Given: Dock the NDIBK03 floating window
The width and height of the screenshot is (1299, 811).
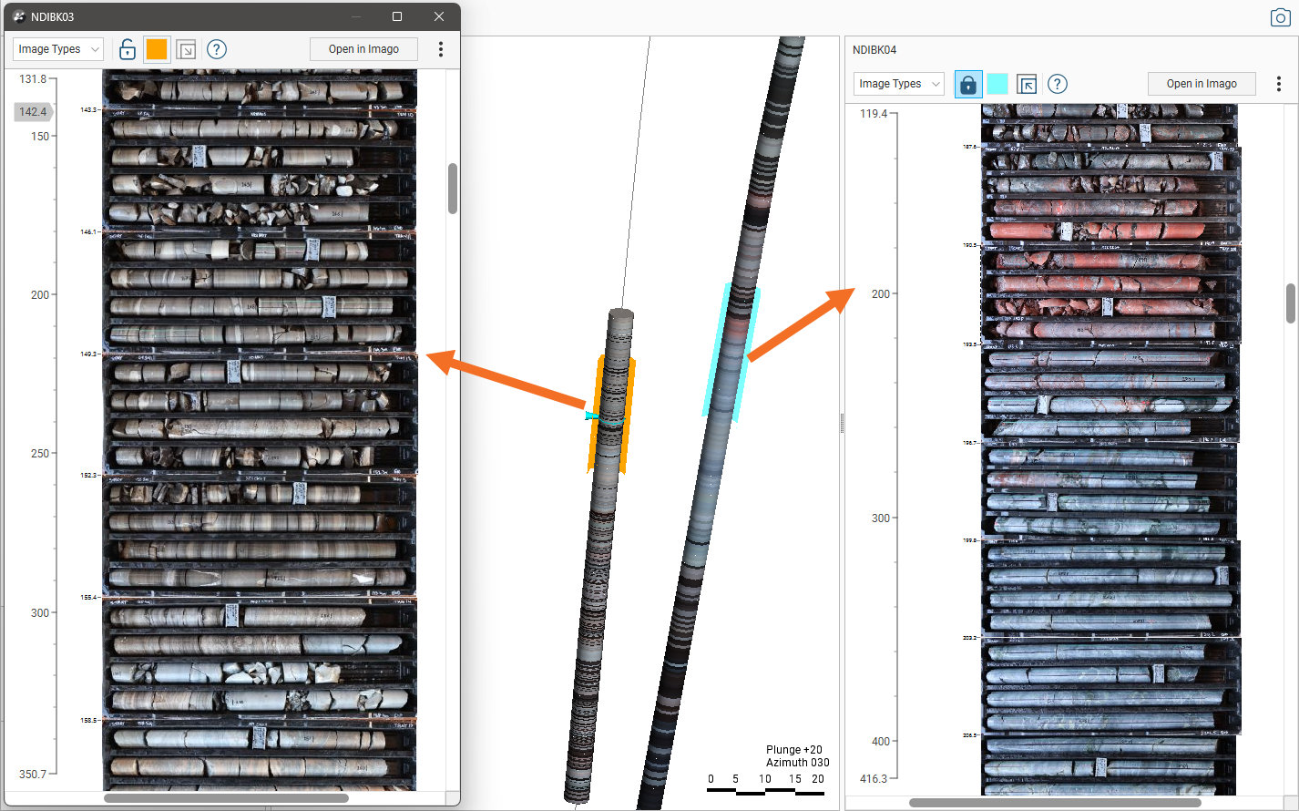Looking at the screenshot, I should point(186,49).
